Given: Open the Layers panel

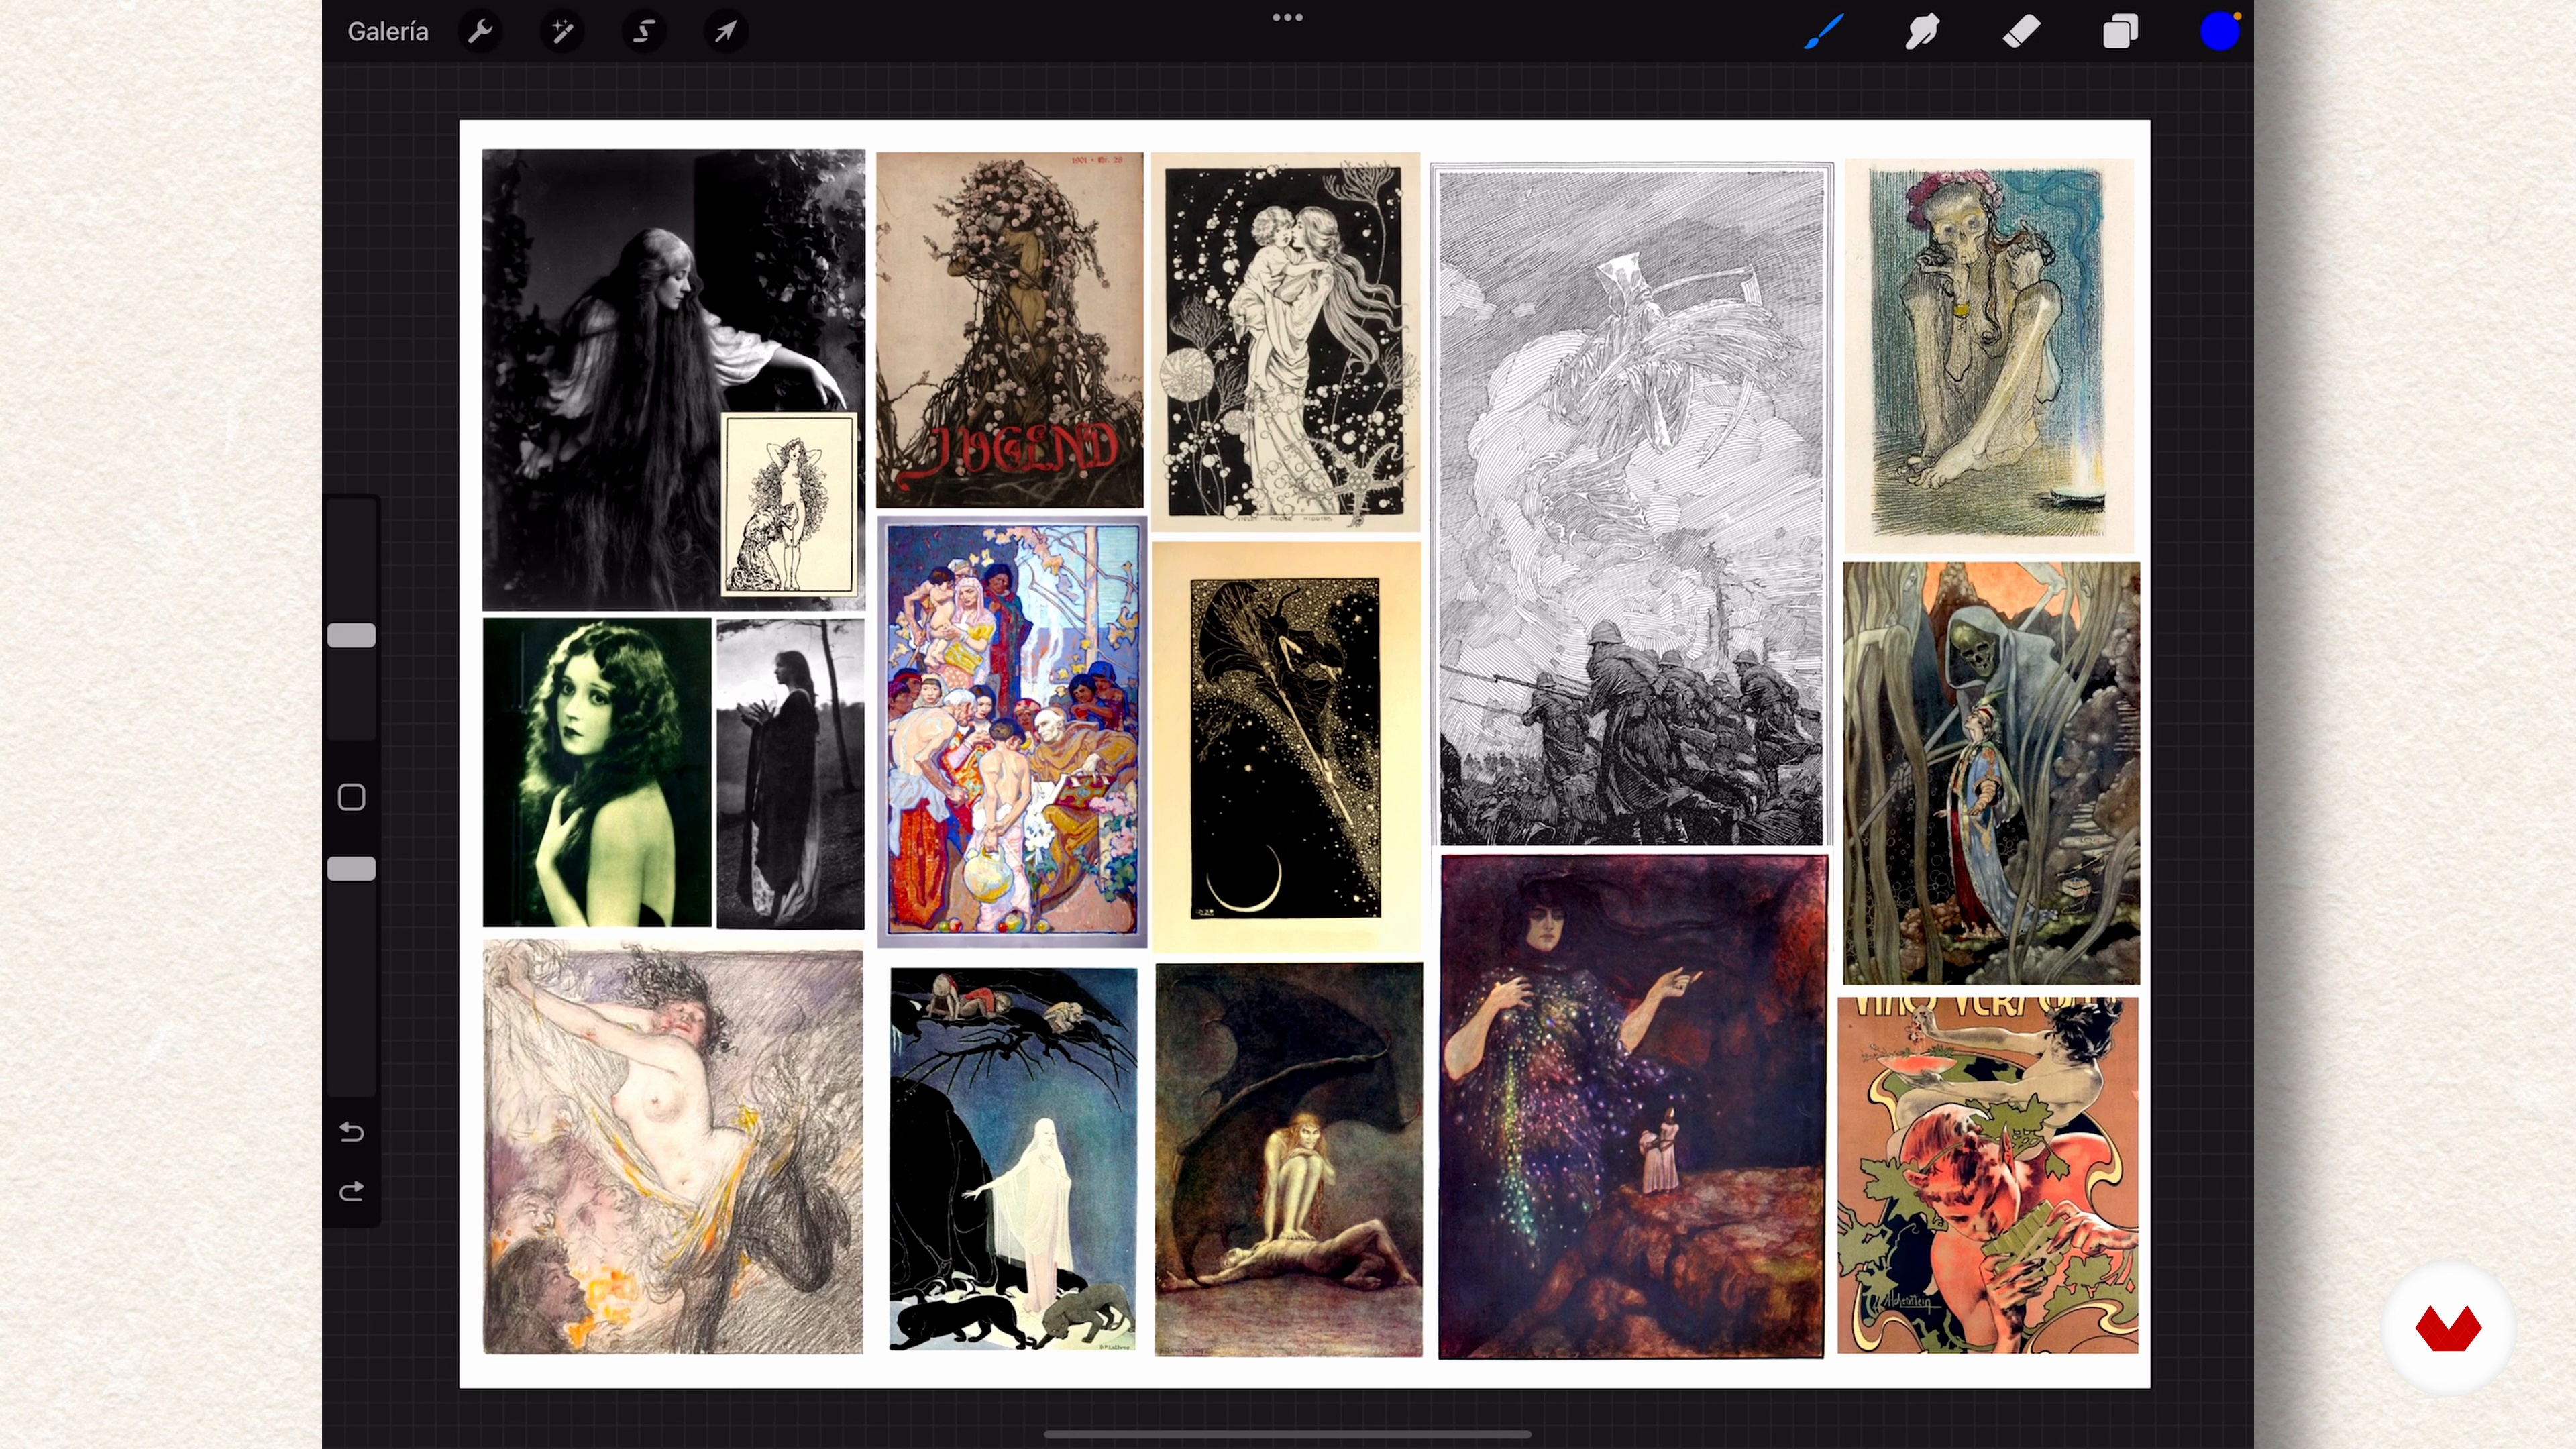Looking at the screenshot, I should [2120, 31].
